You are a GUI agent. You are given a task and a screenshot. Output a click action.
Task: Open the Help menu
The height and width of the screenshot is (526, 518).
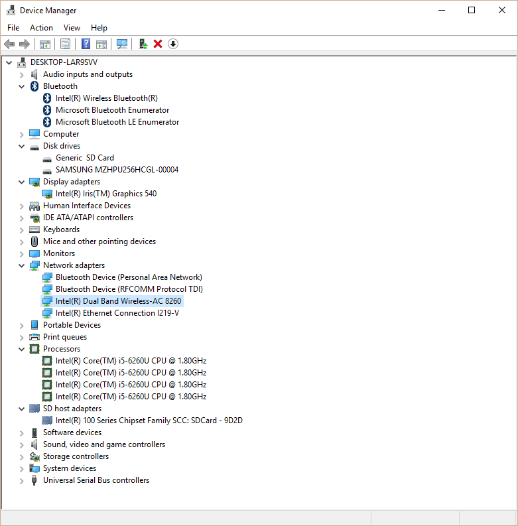coord(99,28)
